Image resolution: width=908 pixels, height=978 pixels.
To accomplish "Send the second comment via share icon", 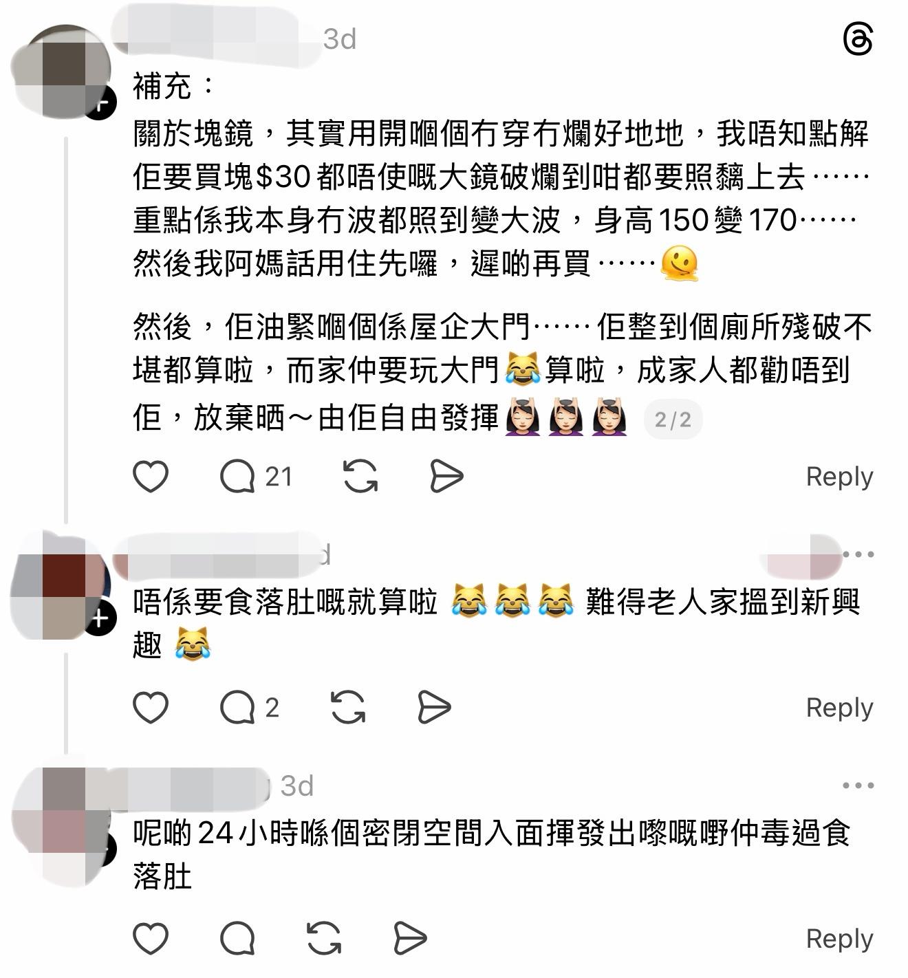I will coord(434,708).
